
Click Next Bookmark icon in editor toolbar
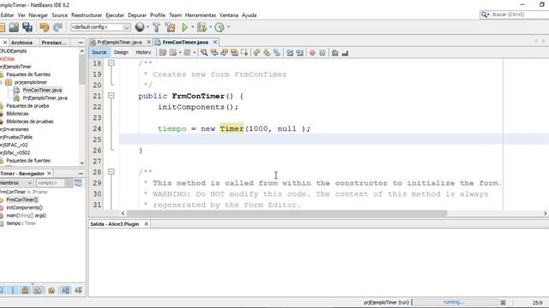coord(267,53)
